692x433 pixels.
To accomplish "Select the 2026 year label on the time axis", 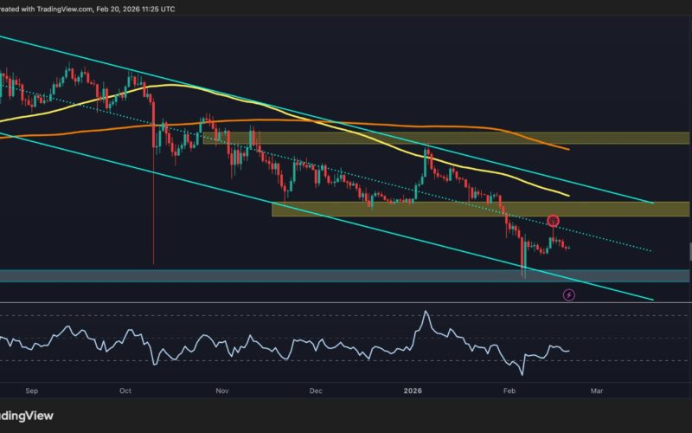I will 413,391.
